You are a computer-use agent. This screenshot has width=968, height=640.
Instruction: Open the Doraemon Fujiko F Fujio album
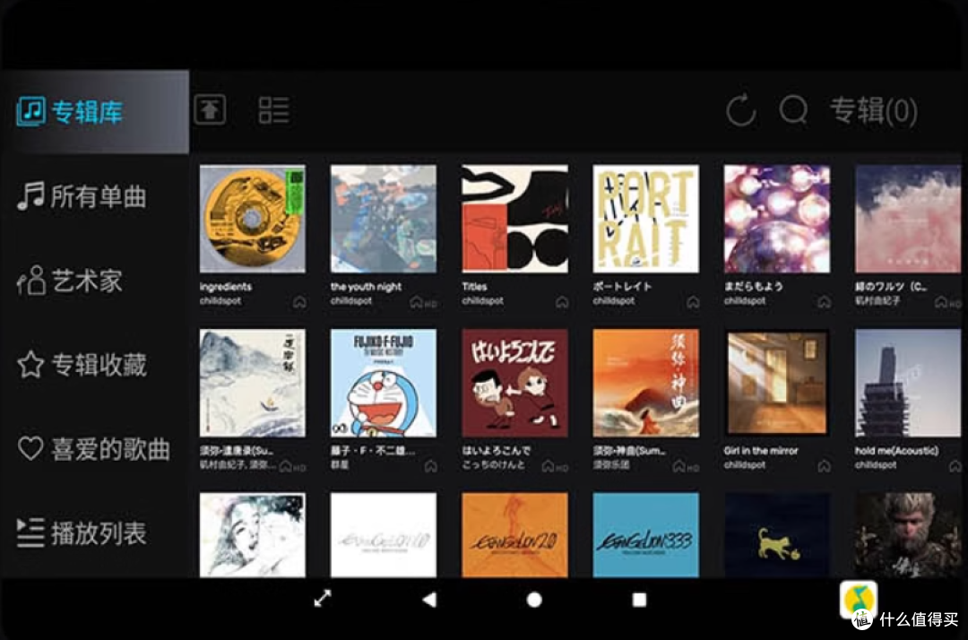pos(384,383)
